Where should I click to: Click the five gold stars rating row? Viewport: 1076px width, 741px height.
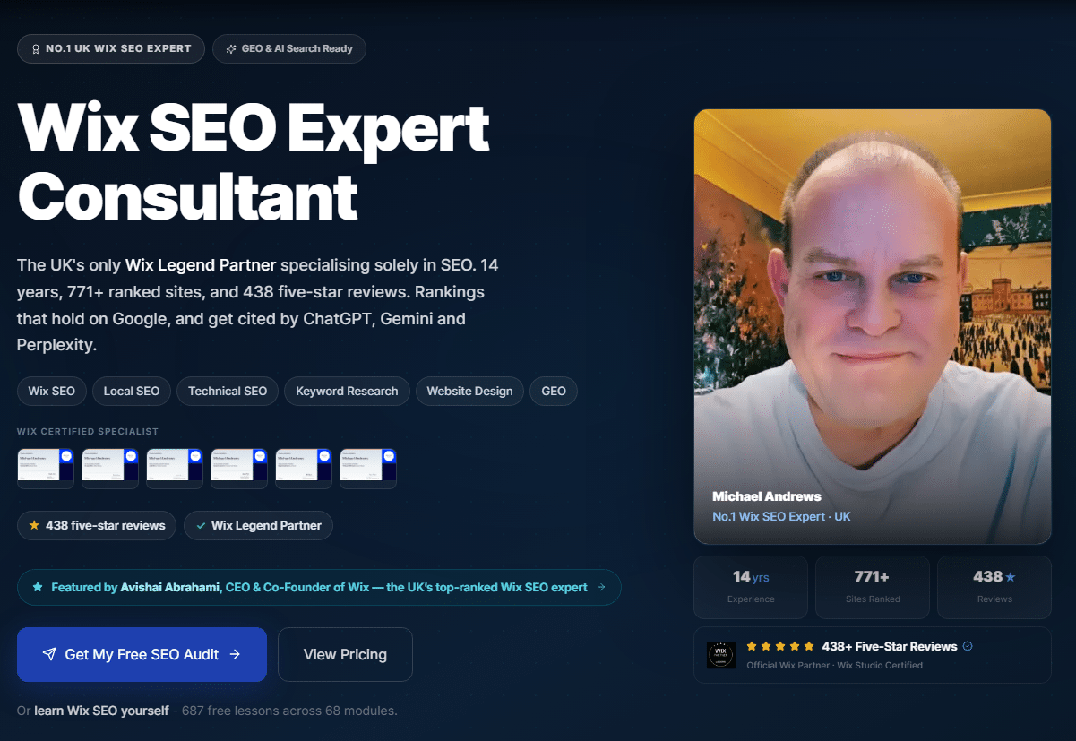[x=780, y=646]
